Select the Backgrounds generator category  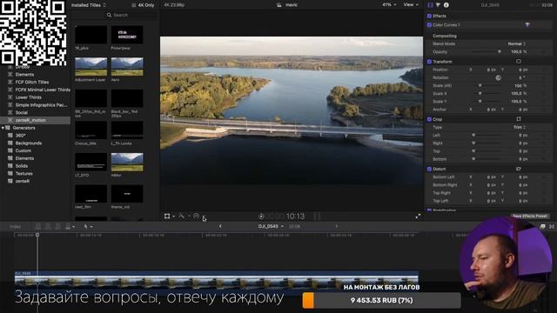point(29,143)
